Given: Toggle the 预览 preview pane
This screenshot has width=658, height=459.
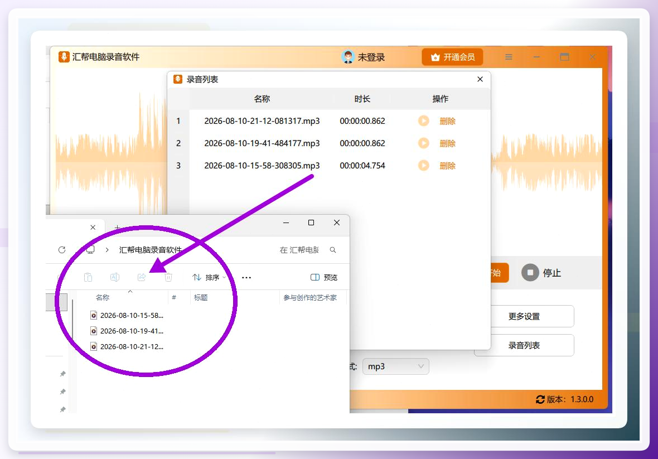Looking at the screenshot, I should click(324, 277).
